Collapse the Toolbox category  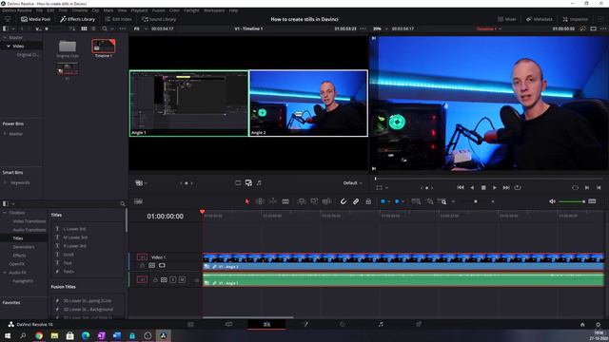(5, 213)
